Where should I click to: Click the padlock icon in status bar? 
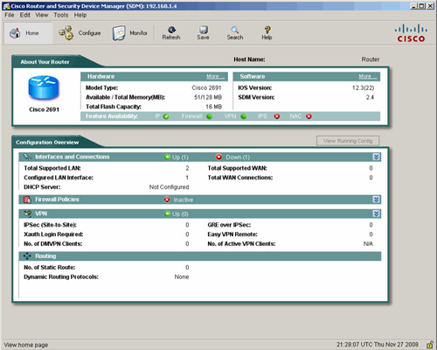coord(430,344)
